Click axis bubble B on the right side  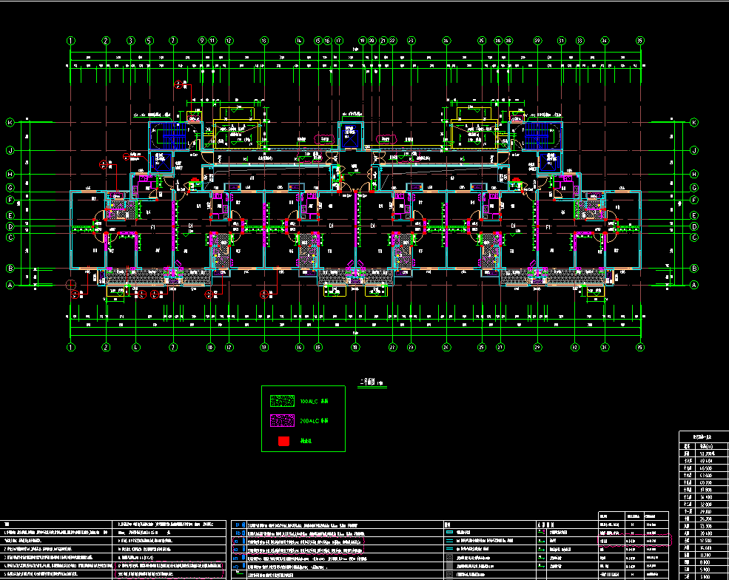pos(694,269)
